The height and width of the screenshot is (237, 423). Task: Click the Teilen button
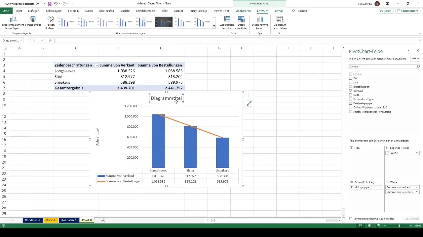386,11
